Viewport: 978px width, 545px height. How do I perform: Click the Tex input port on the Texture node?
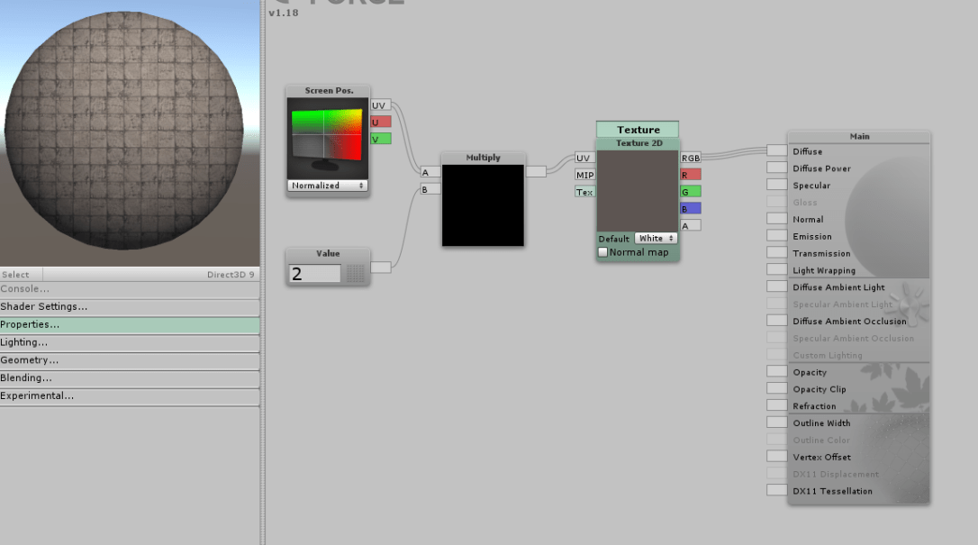(x=584, y=192)
